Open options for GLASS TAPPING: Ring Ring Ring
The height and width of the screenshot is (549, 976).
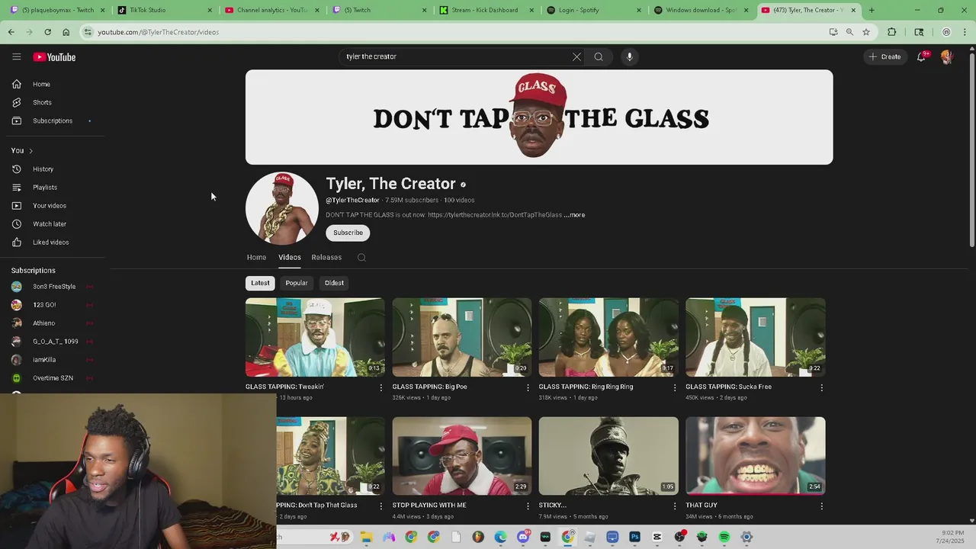tap(674, 387)
